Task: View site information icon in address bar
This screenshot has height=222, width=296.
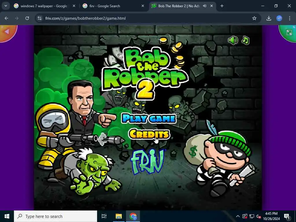Action: coord(39,18)
